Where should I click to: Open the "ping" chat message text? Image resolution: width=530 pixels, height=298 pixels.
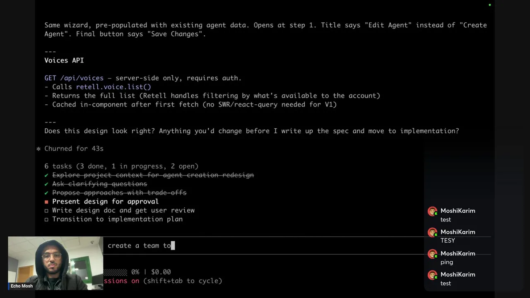click(446, 262)
